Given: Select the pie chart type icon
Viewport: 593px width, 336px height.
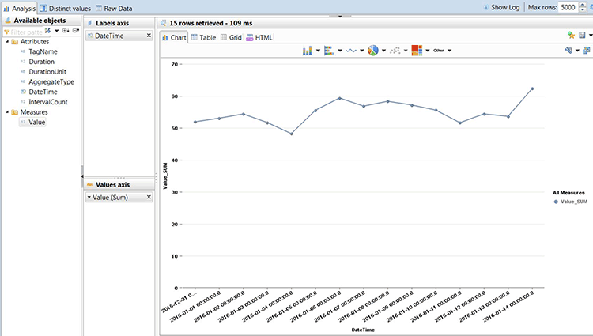Looking at the screenshot, I should 372,50.
